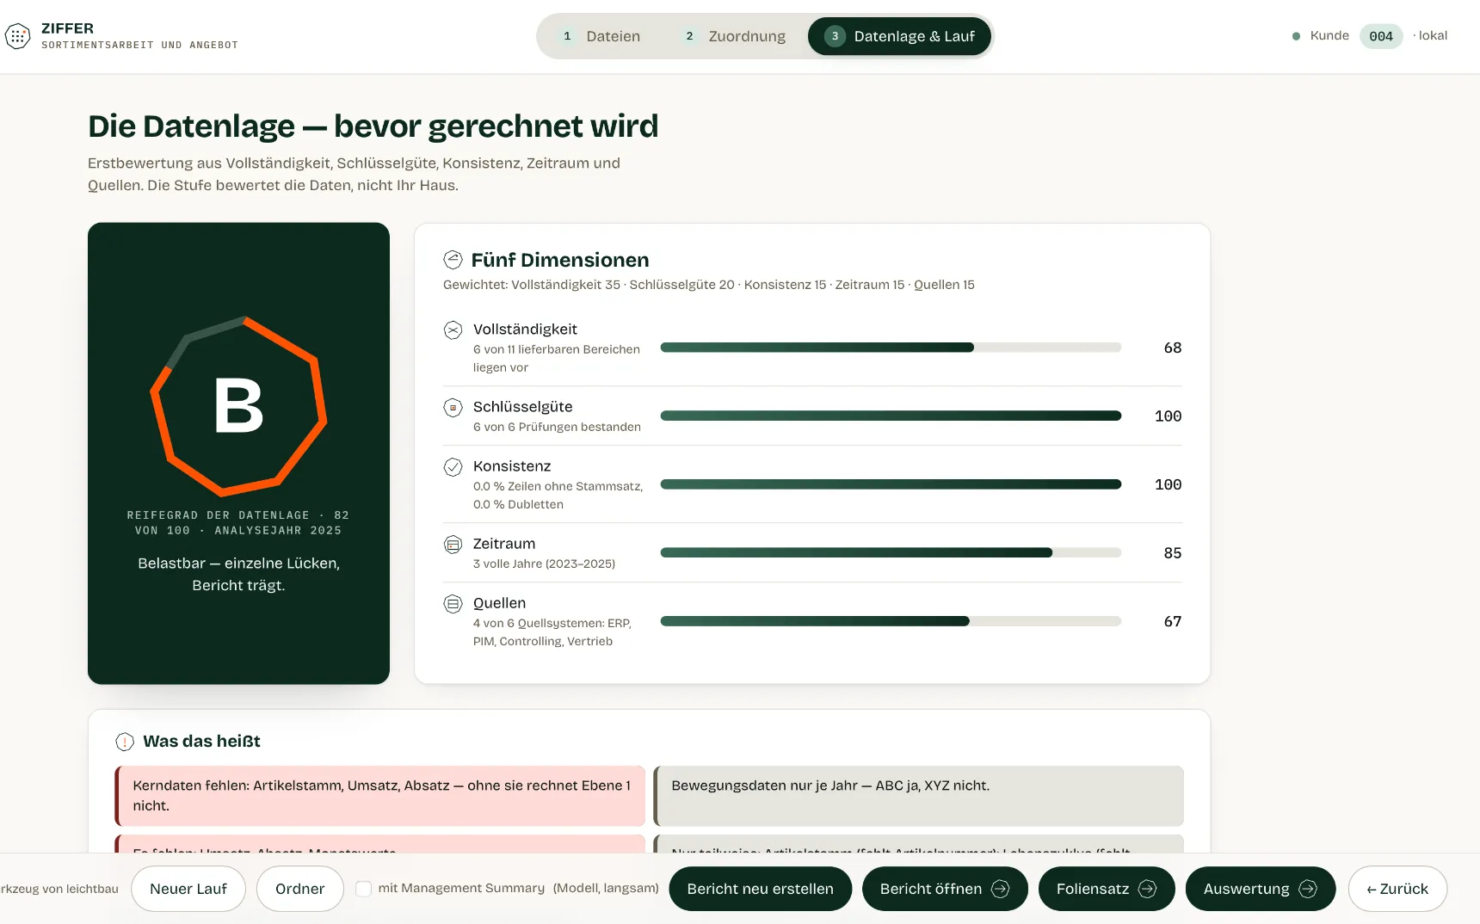Start a Neuer Lauf
The height and width of the screenshot is (924, 1480).
[x=188, y=889]
